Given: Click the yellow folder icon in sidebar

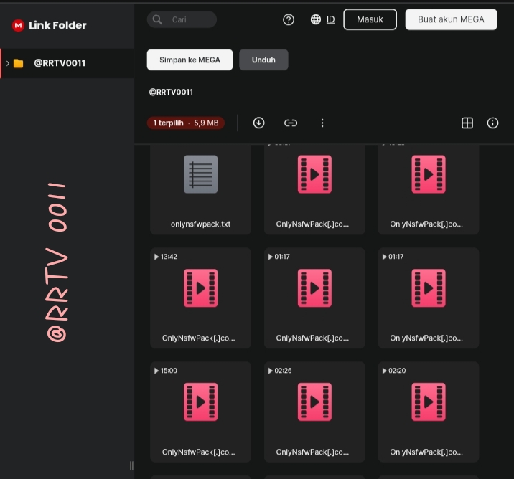Looking at the screenshot, I should pyautogui.click(x=19, y=63).
